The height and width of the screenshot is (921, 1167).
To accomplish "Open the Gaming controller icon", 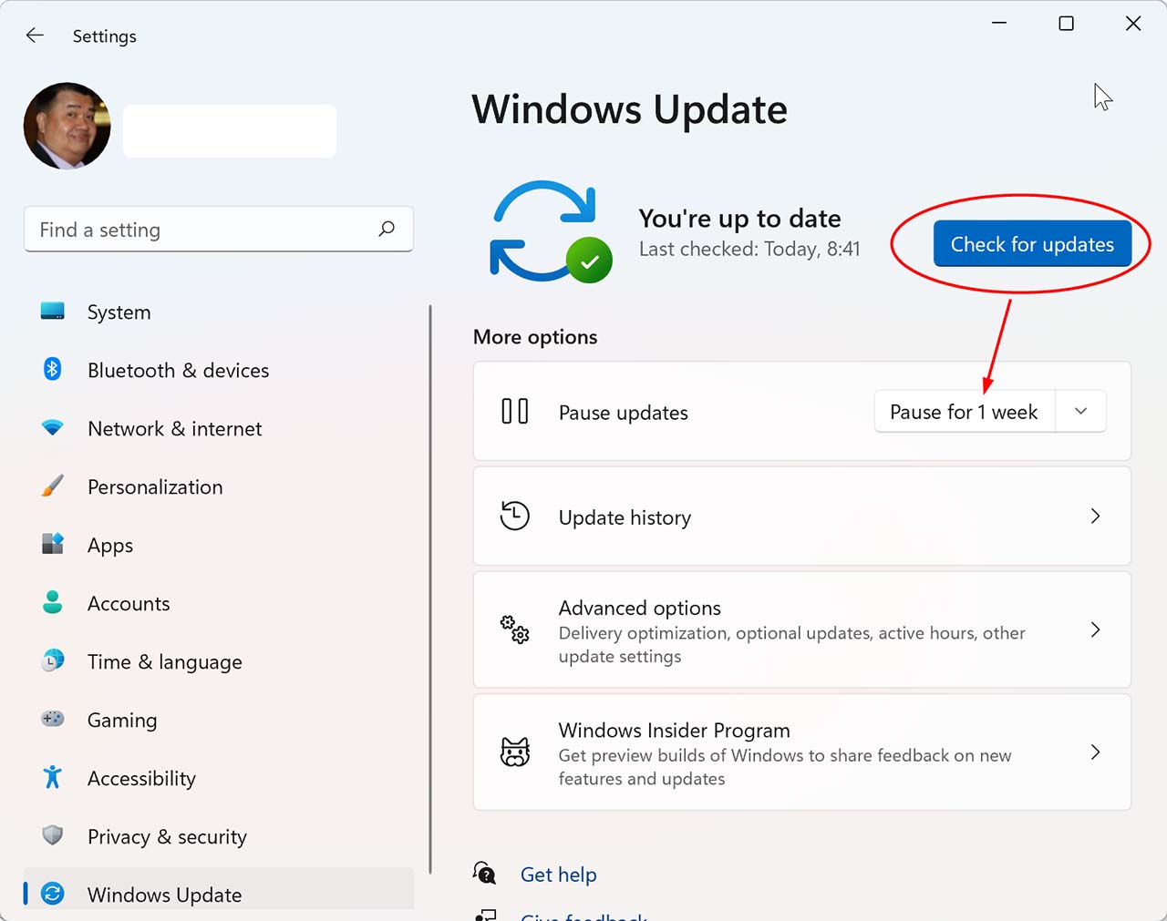I will tap(53, 720).
